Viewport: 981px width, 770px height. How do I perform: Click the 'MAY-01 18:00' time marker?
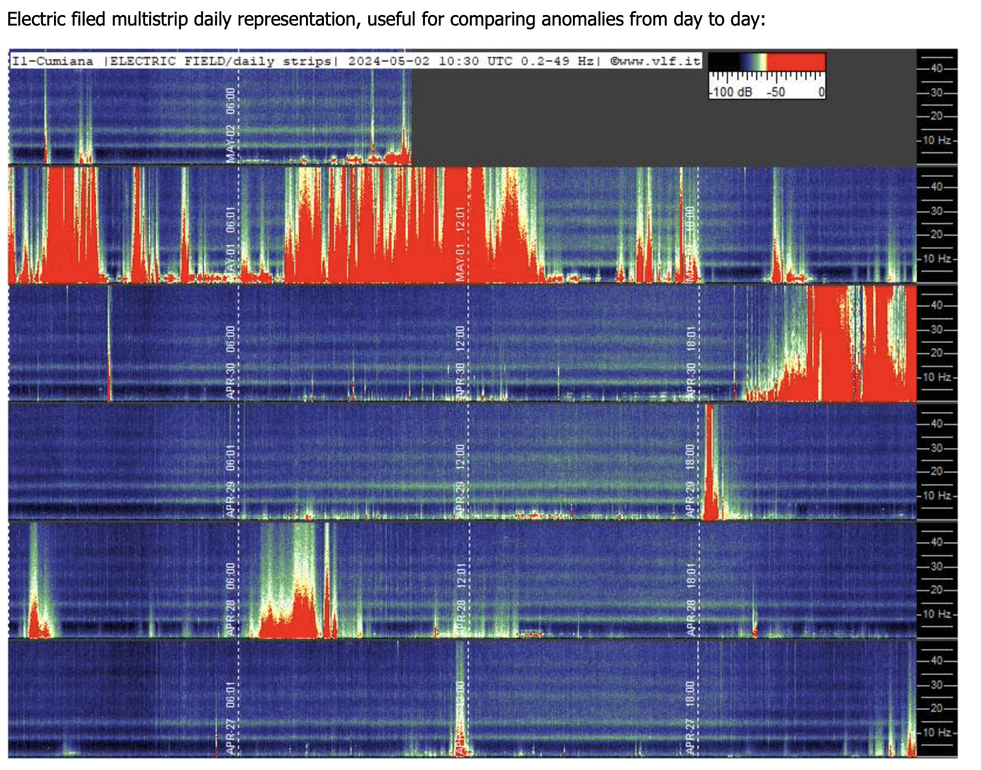tap(691, 243)
